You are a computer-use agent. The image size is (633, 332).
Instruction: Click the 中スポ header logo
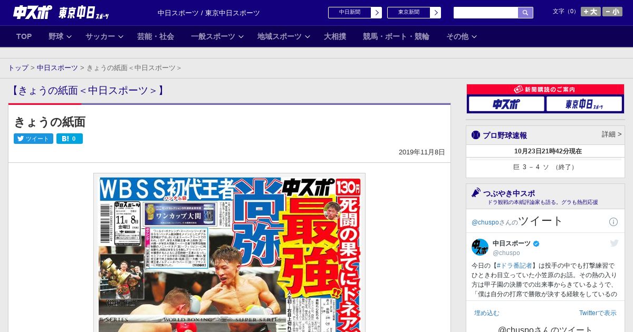[33, 13]
